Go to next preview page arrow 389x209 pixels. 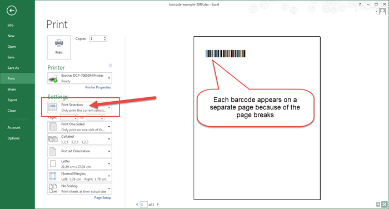tap(158, 205)
